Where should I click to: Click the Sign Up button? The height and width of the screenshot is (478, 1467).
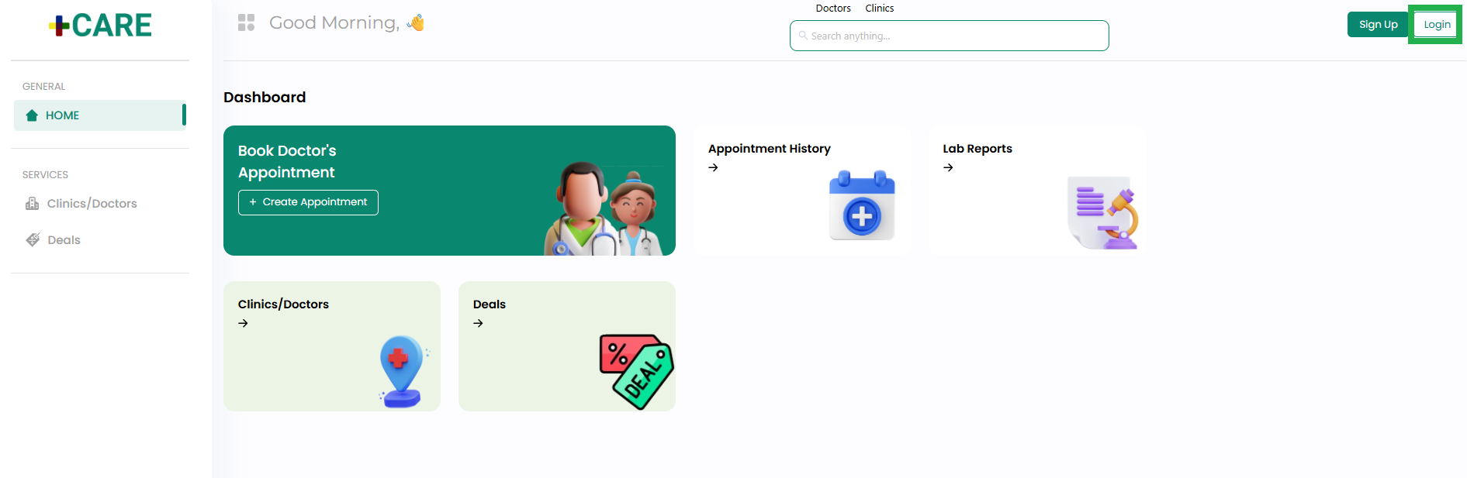pyautogui.click(x=1378, y=25)
